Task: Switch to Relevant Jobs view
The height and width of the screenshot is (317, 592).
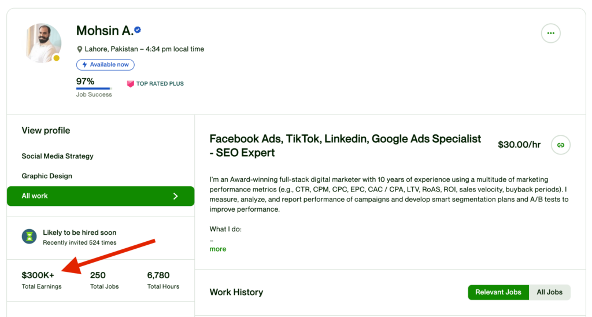Action: point(498,292)
